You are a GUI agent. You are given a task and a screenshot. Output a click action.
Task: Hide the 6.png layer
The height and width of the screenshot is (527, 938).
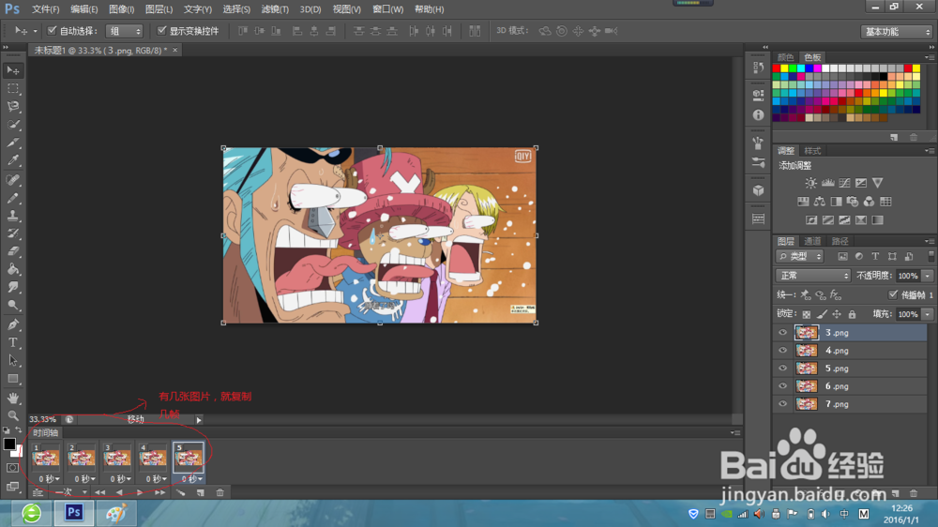(x=782, y=386)
